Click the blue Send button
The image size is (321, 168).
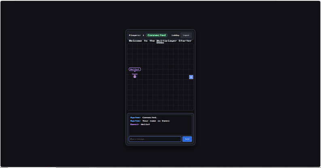[x=187, y=139]
